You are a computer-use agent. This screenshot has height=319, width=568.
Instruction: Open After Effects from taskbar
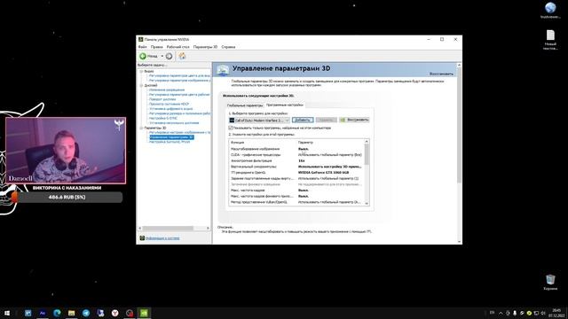tap(43, 313)
